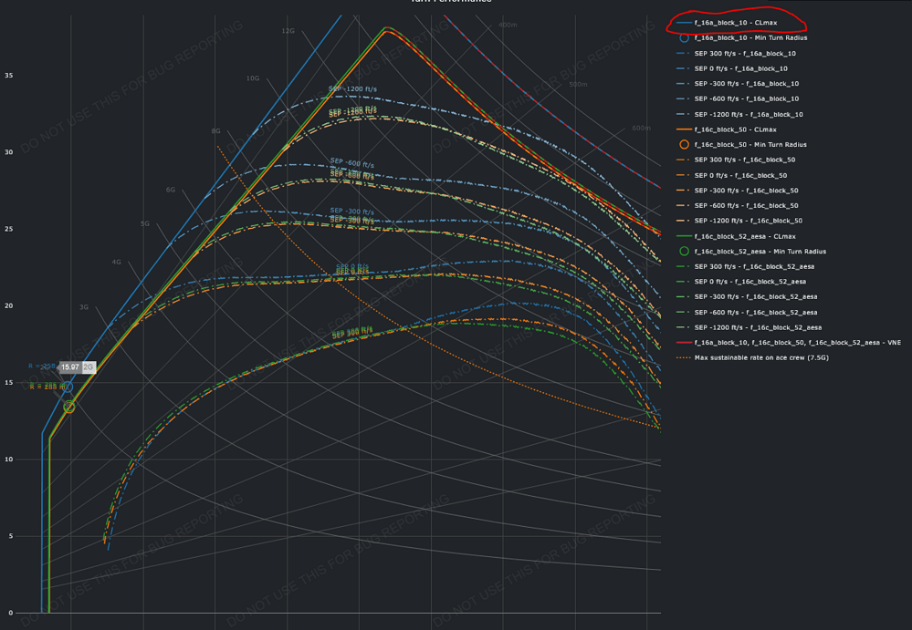
Task: Click the 4G load factor label
Action: (116, 262)
